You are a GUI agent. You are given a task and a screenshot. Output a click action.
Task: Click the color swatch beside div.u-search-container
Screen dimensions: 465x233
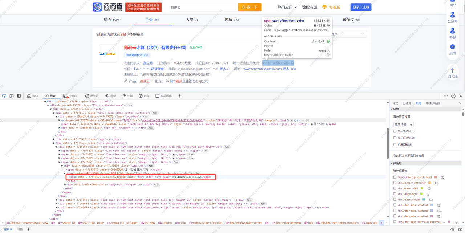(x=429, y=183)
